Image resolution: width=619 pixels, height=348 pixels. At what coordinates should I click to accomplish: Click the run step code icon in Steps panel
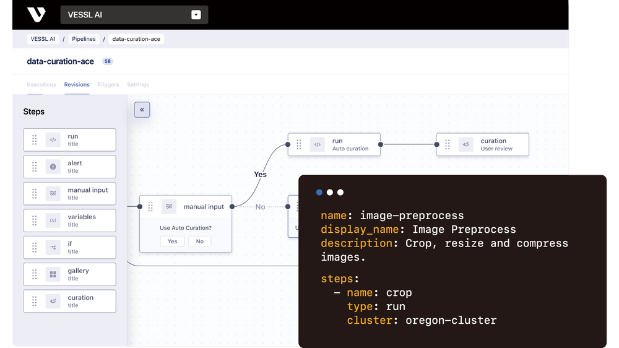pos(53,140)
